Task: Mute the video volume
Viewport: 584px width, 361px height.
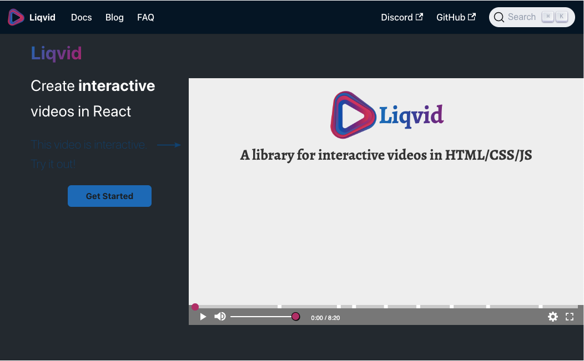Action: tap(220, 316)
